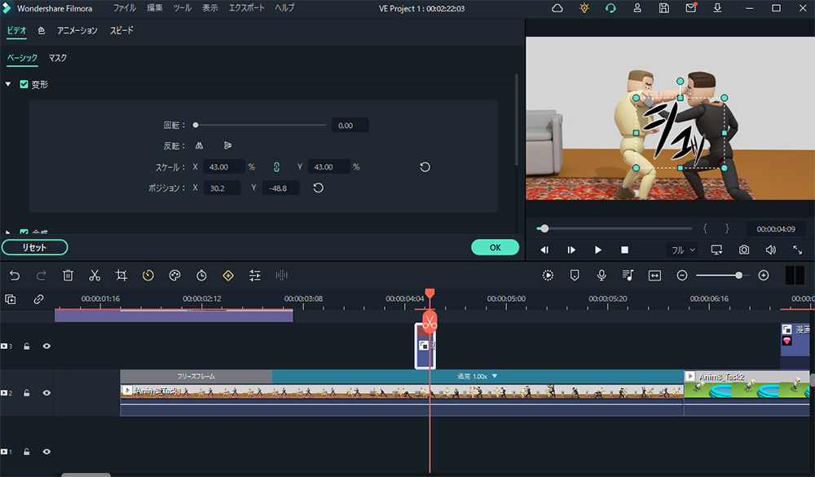Image resolution: width=815 pixels, height=477 pixels.
Task: Click the horizontal flip icon
Action: point(200,146)
